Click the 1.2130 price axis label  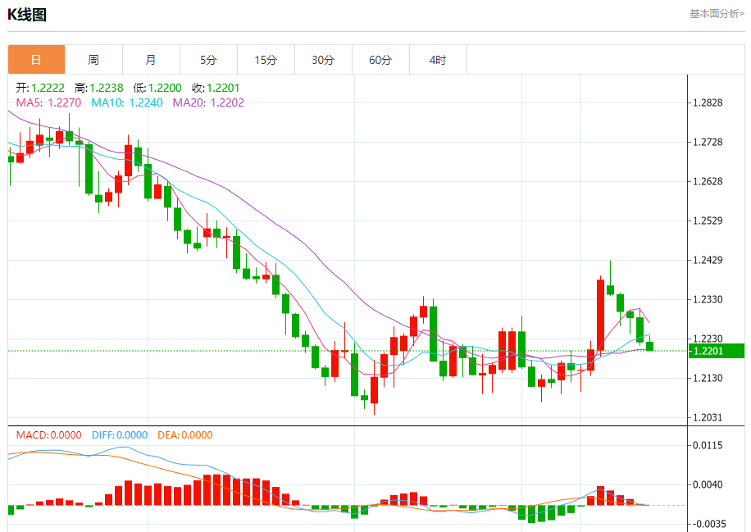point(708,378)
